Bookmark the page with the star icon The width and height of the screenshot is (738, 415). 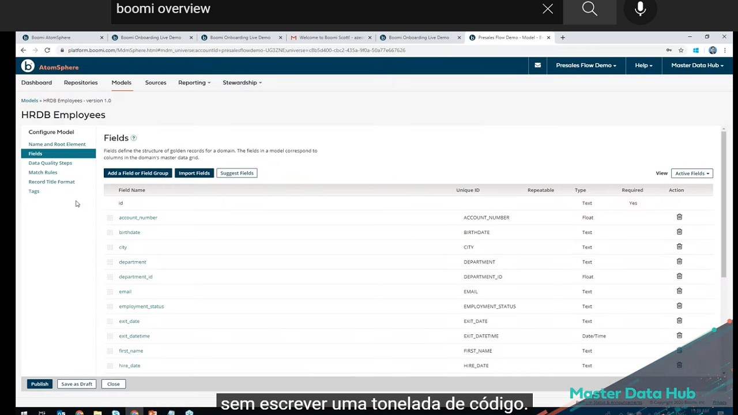[x=681, y=50]
